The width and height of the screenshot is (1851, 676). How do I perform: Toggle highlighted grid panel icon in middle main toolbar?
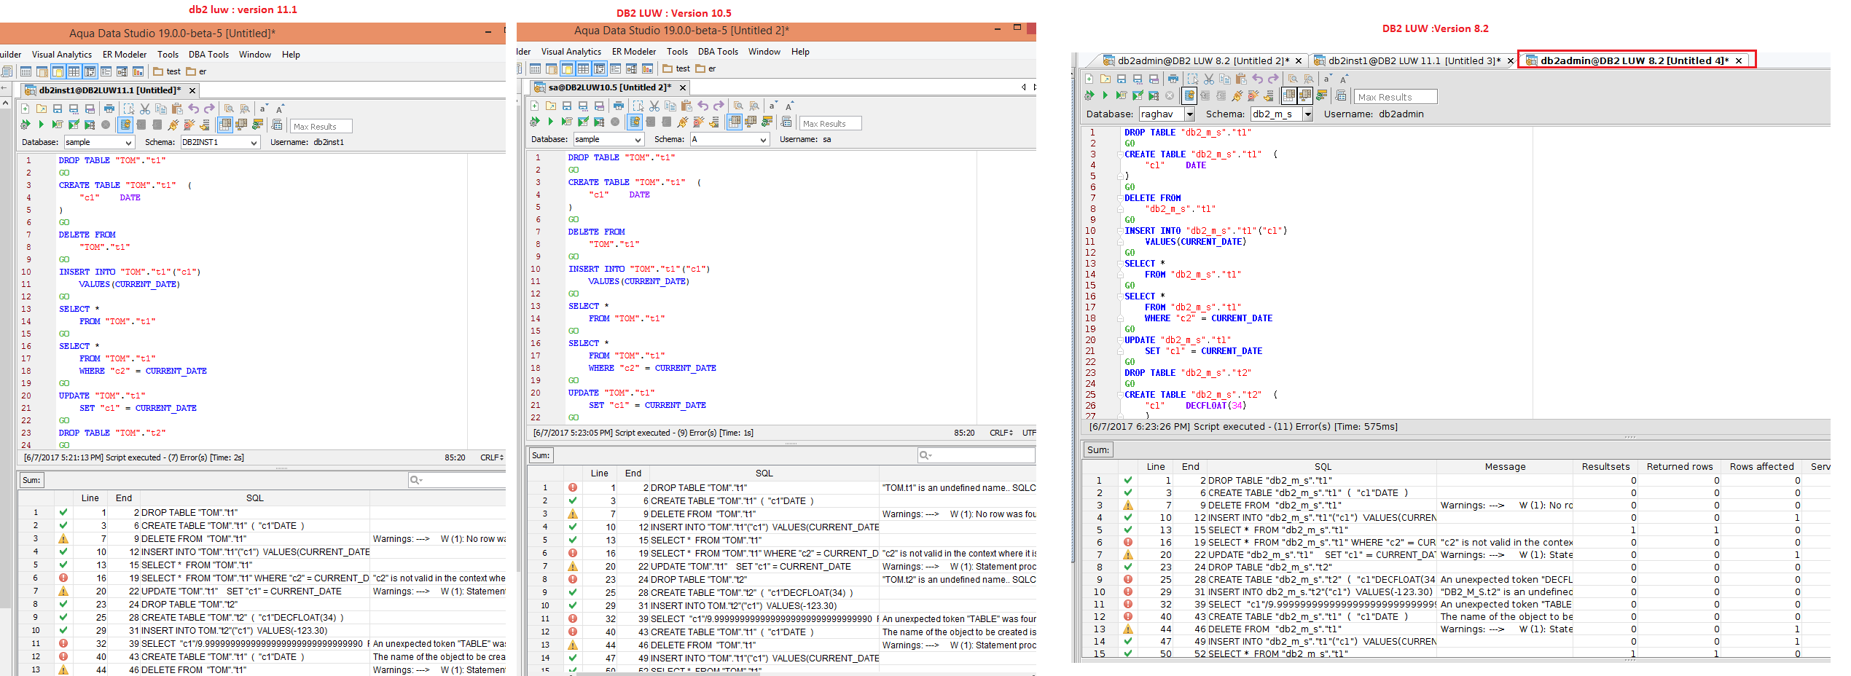coord(583,68)
